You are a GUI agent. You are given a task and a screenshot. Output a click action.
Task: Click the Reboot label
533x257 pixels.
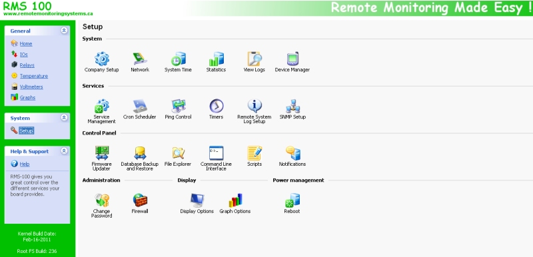(x=292, y=211)
